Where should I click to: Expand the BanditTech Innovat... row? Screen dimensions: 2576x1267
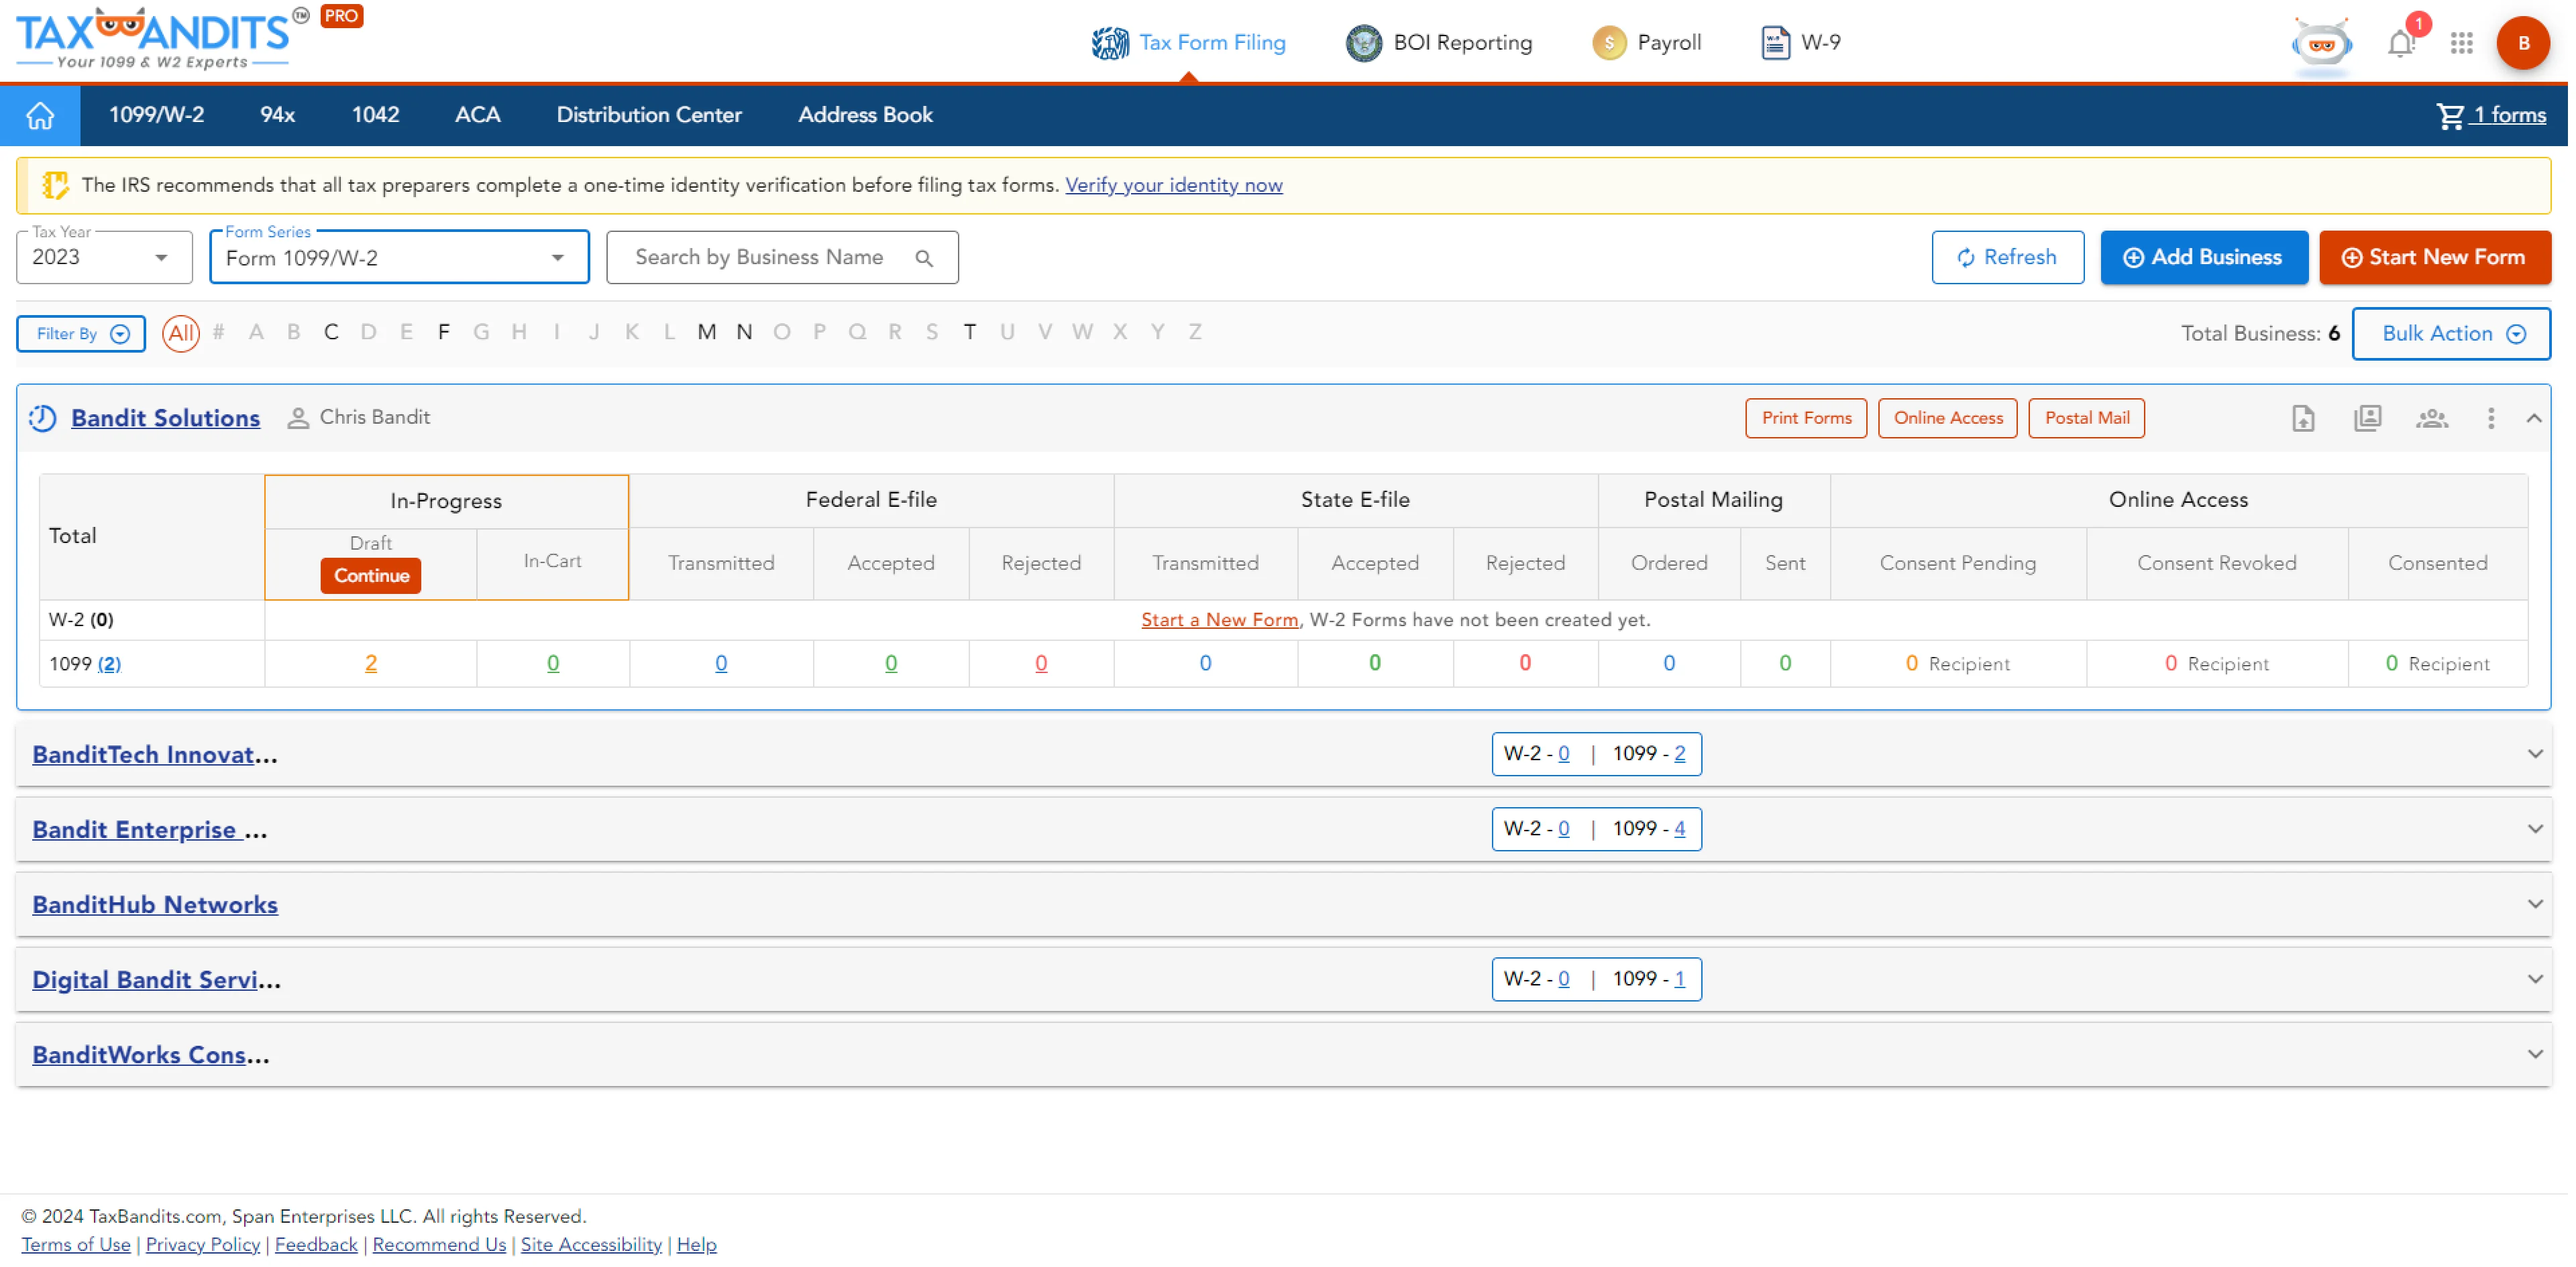tap(2534, 753)
